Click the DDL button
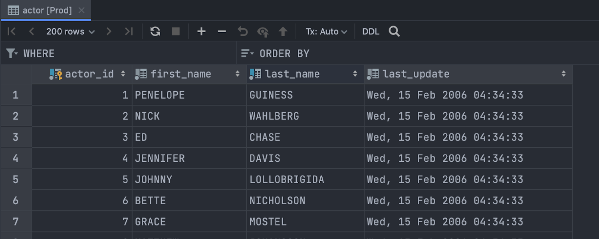The height and width of the screenshot is (239, 599). [371, 31]
